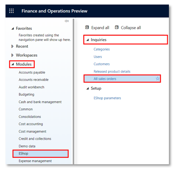
Task: Mark All sales orders as favorite star
Action: pyautogui.click(x=158, y=79)
